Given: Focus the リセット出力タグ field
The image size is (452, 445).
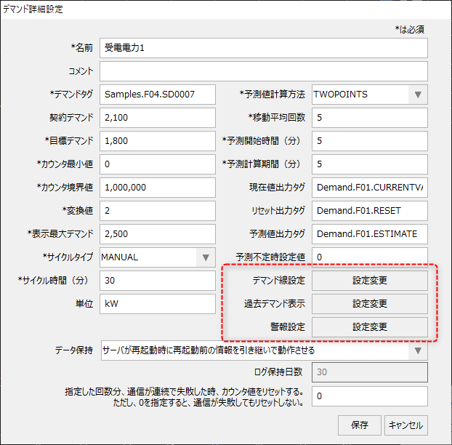Looking at the screenshot, I should 370,210.
